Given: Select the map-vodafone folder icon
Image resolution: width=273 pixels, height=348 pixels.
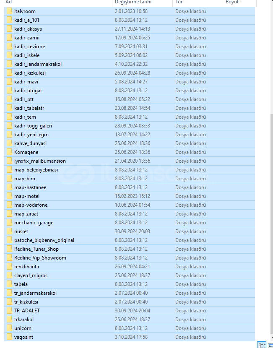Looking at the screenshot, I should [9, 205].
